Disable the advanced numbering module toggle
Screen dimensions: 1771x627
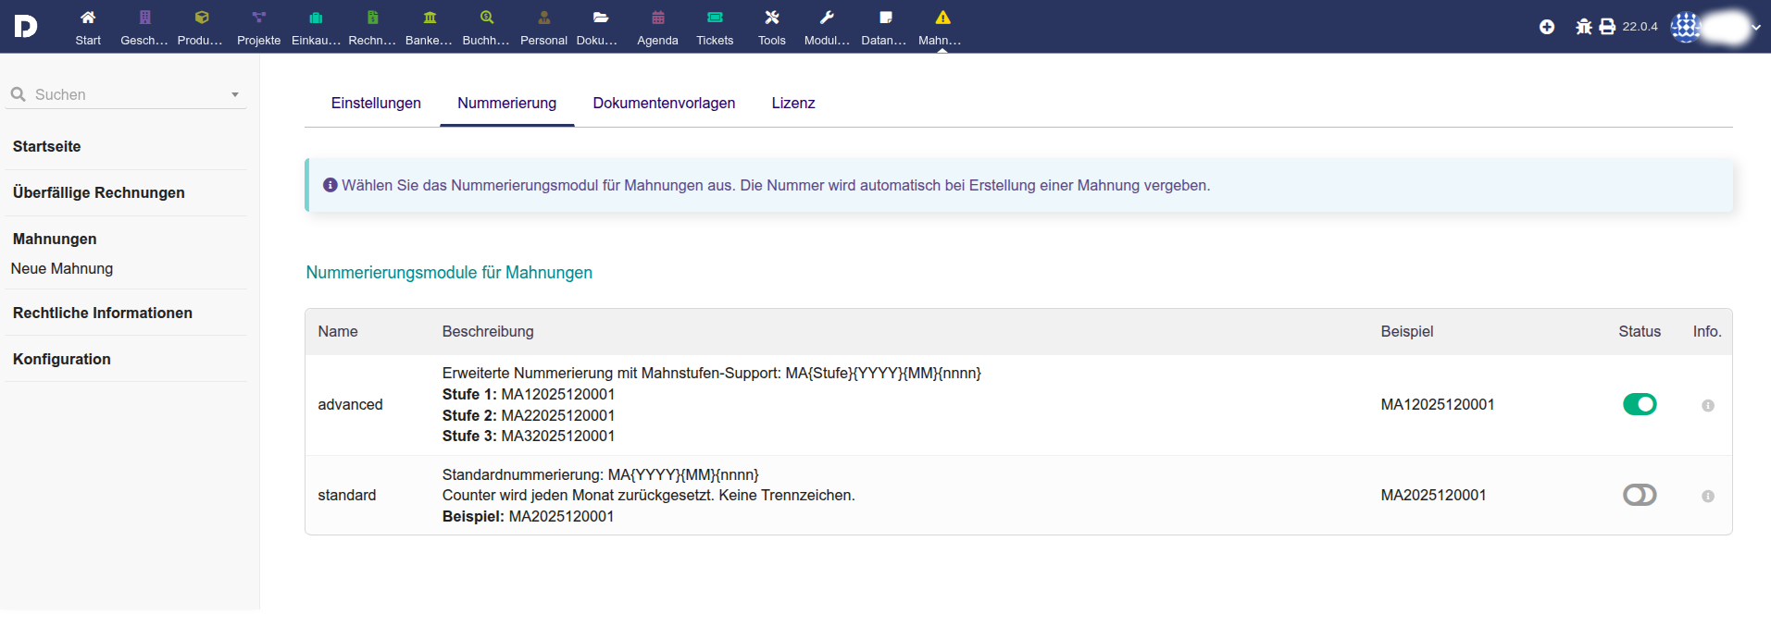click(x=1640, y=404)
